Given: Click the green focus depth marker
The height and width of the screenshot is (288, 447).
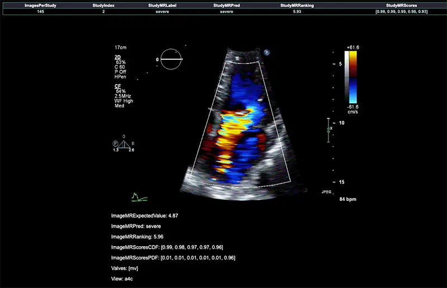Looking at the screenshot, I should point(329,128).
